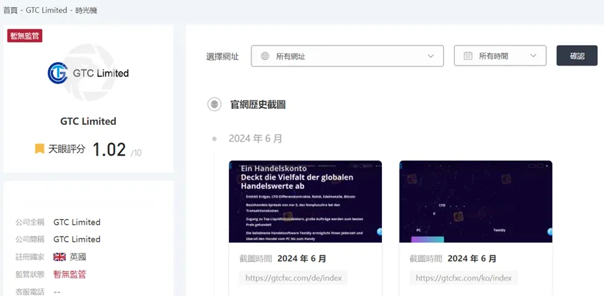604x296 pixels.
Task: Click the 客服電話 row label
Action: [x=29, y=292]
